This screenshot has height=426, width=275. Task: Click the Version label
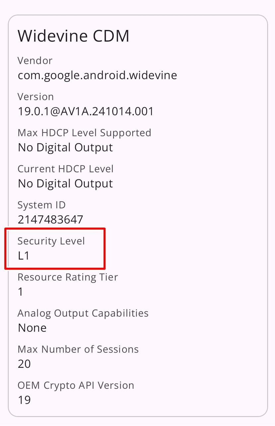click(35, 97)
